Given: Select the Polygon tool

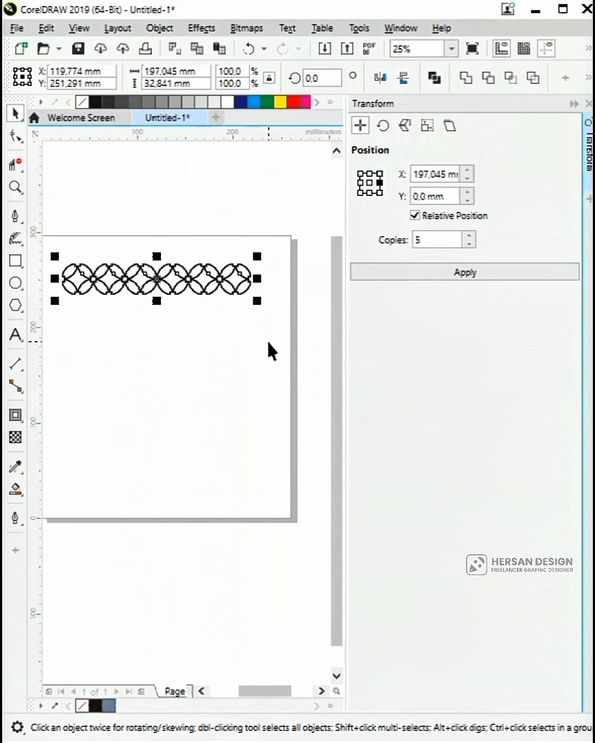Looking at the screenshot, I should (x=15, y=305).
